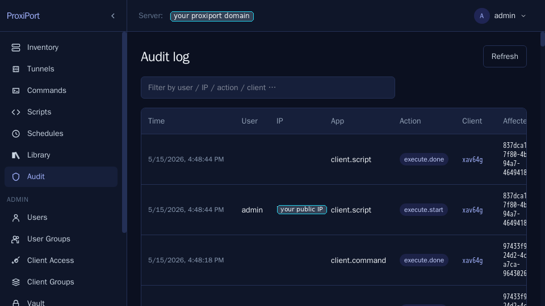Click the client.command app cell
Screen dimensions: 545x306
pyautogui.click(x=358, y=260)
